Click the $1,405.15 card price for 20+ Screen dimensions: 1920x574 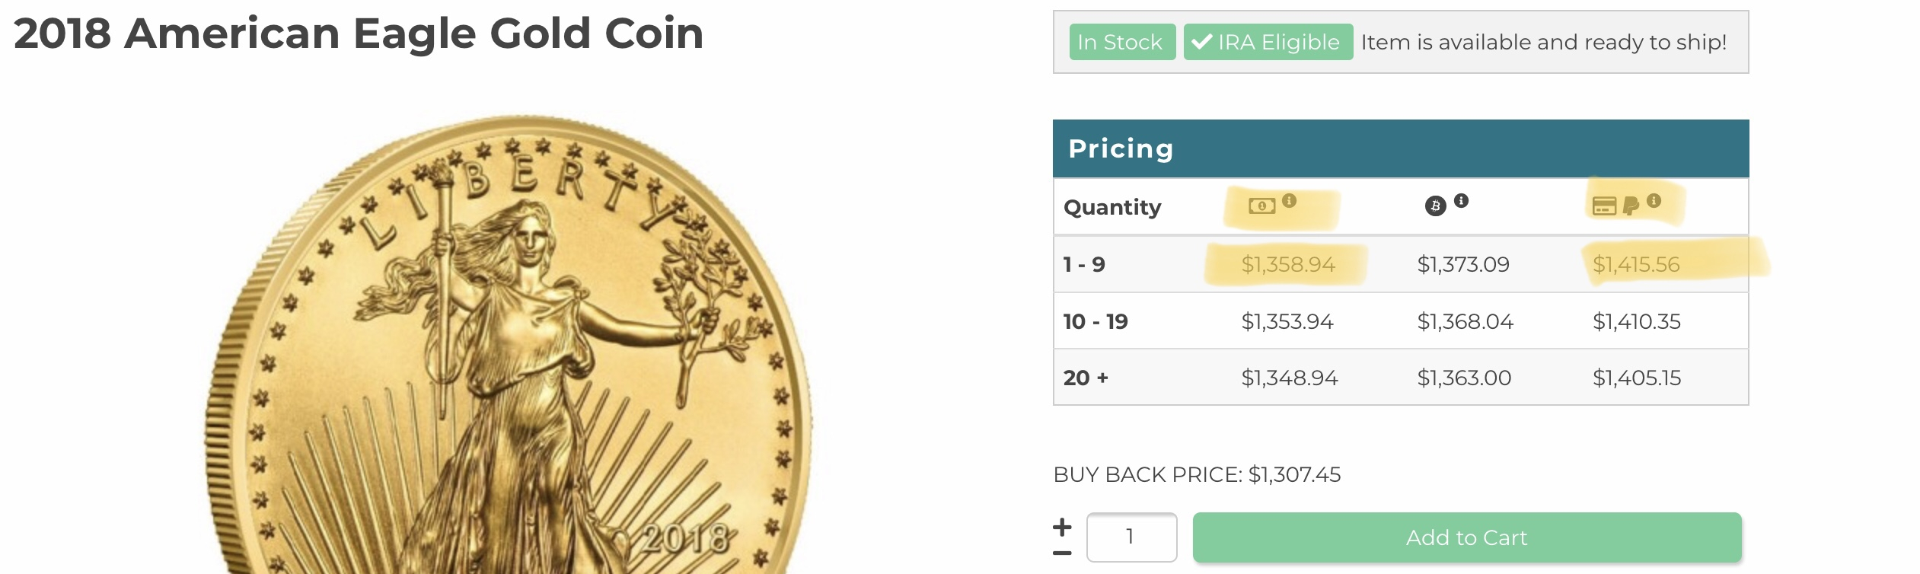[1637, 378]
